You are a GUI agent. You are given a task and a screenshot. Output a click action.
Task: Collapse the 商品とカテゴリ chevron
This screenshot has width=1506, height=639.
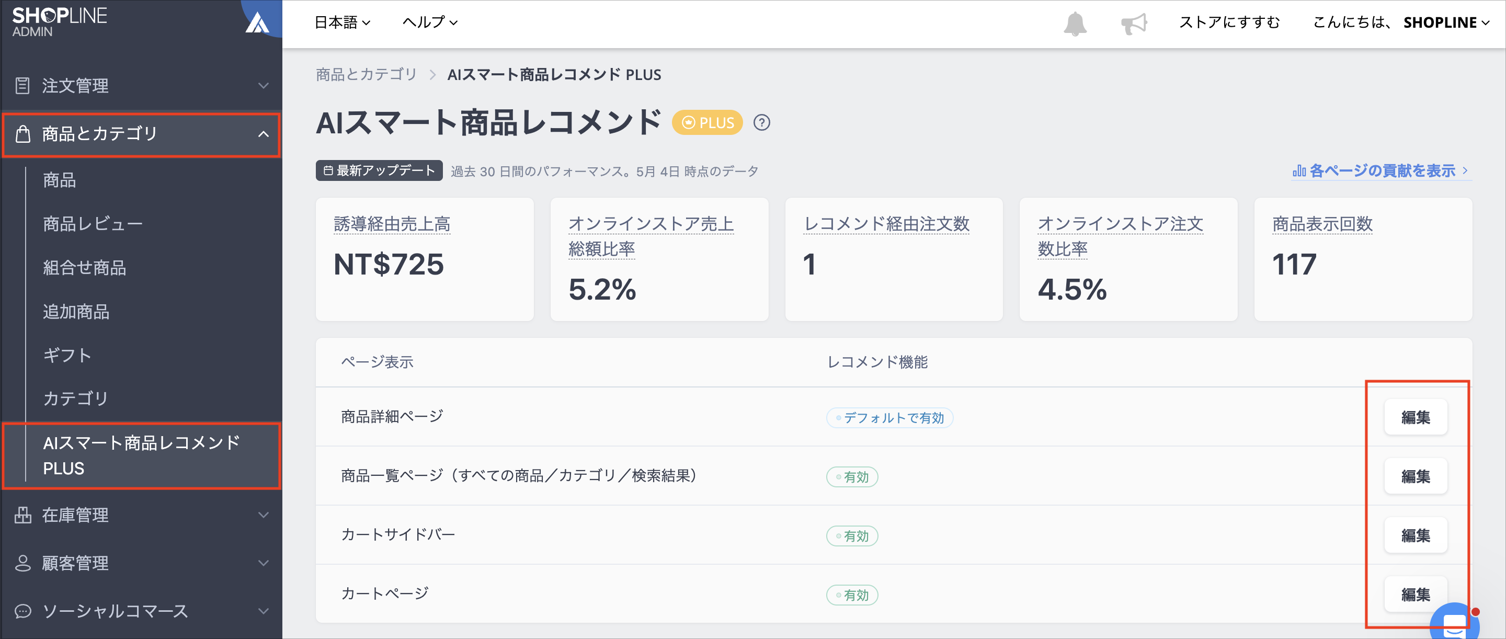point(264,134)
